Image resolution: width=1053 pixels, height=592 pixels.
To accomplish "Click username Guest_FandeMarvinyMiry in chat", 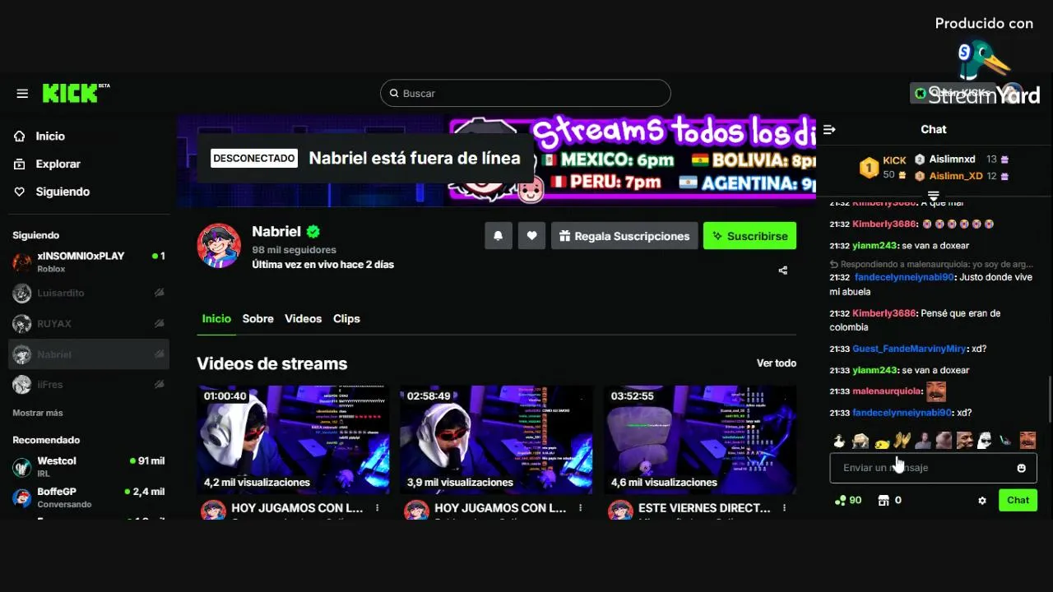I will pyautogui.click(x=909, y=349).
